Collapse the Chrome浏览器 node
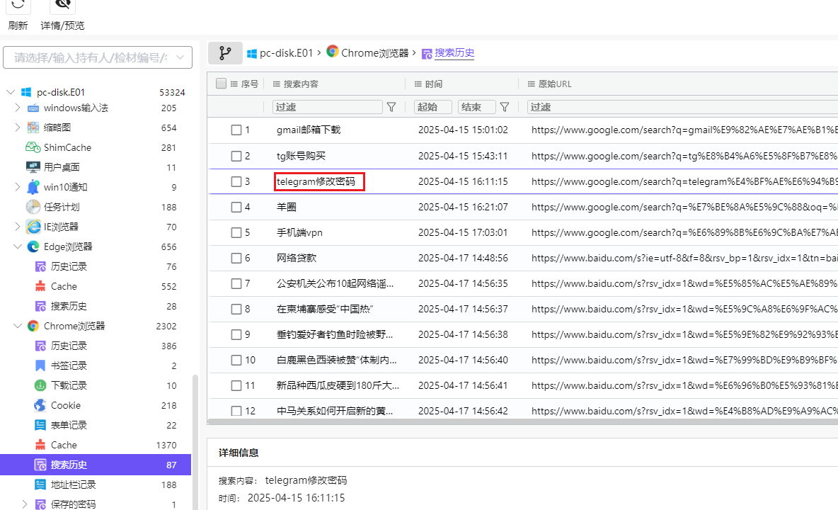 point(17,326)
